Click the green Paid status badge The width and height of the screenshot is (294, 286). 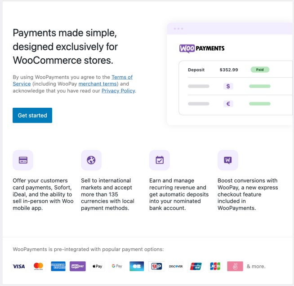click(260, 70)
